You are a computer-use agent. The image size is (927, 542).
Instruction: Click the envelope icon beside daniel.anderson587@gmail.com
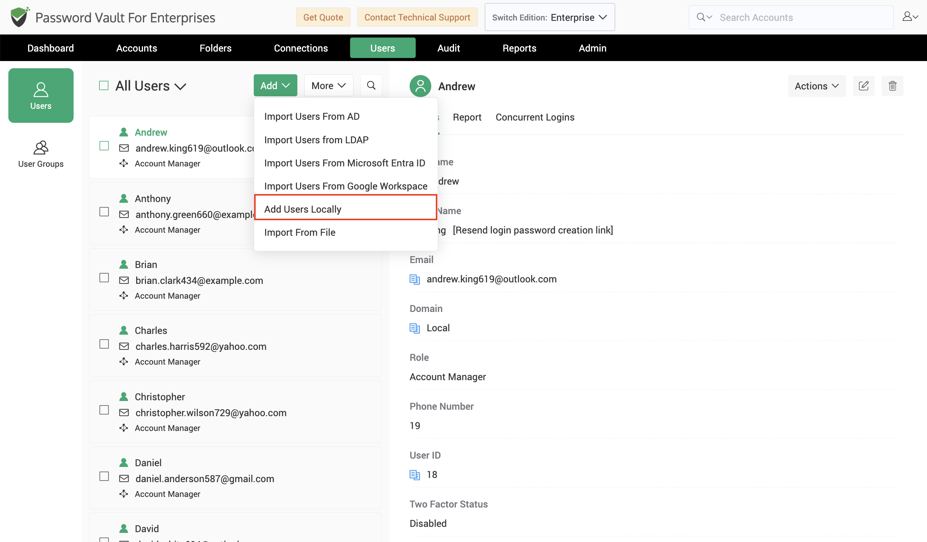tap(124, 479)
